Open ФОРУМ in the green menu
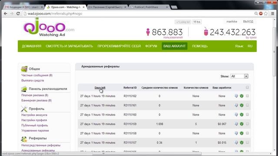This screenshot has width=278, height=156. click(x=151, y=46)
